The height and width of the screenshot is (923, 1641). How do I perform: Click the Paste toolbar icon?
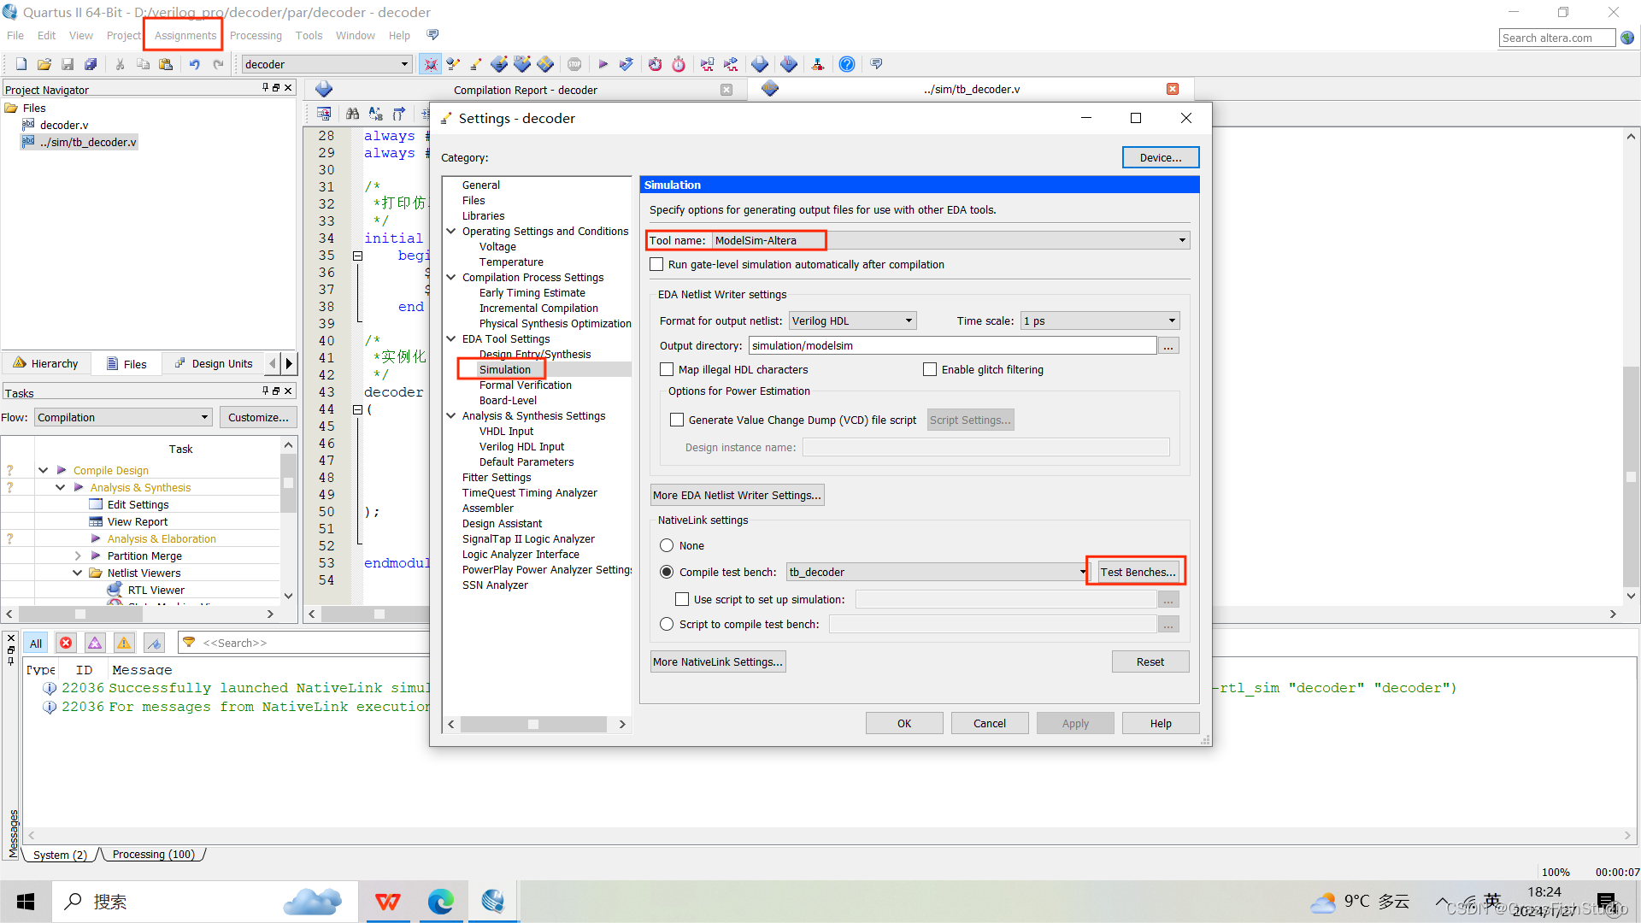166,63
